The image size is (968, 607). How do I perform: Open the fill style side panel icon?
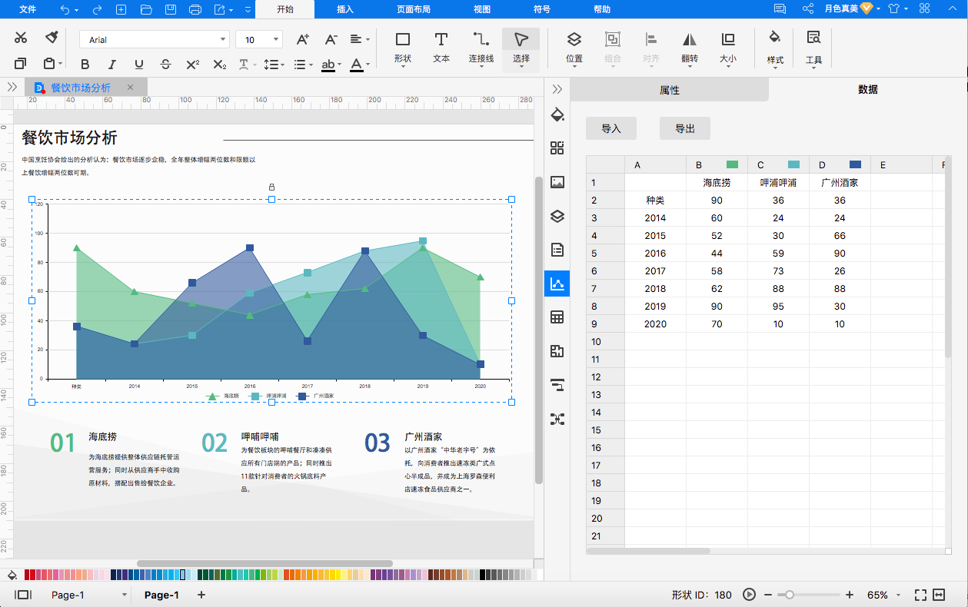(557, 115)
